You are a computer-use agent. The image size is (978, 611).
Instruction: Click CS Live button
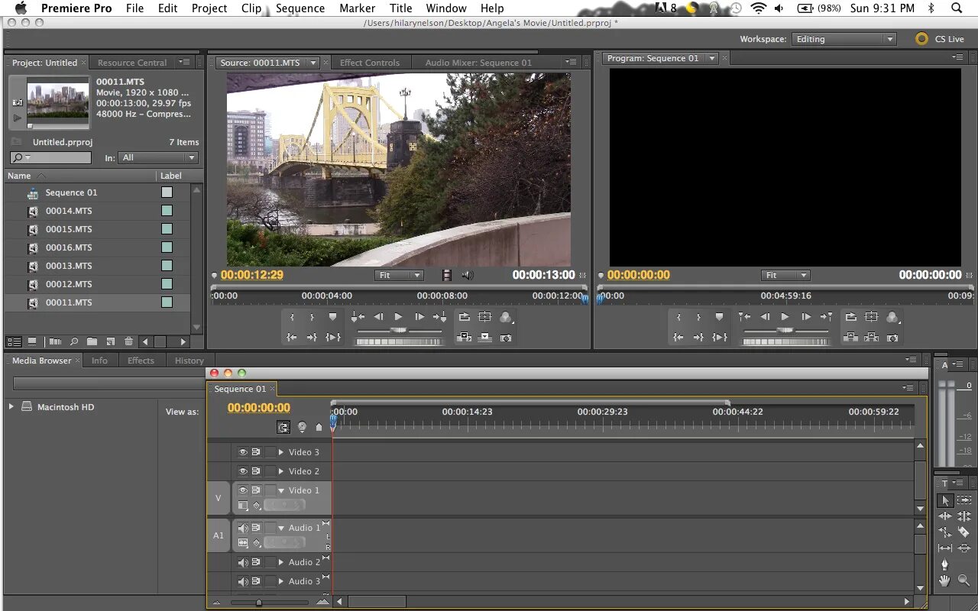(940, 39)
